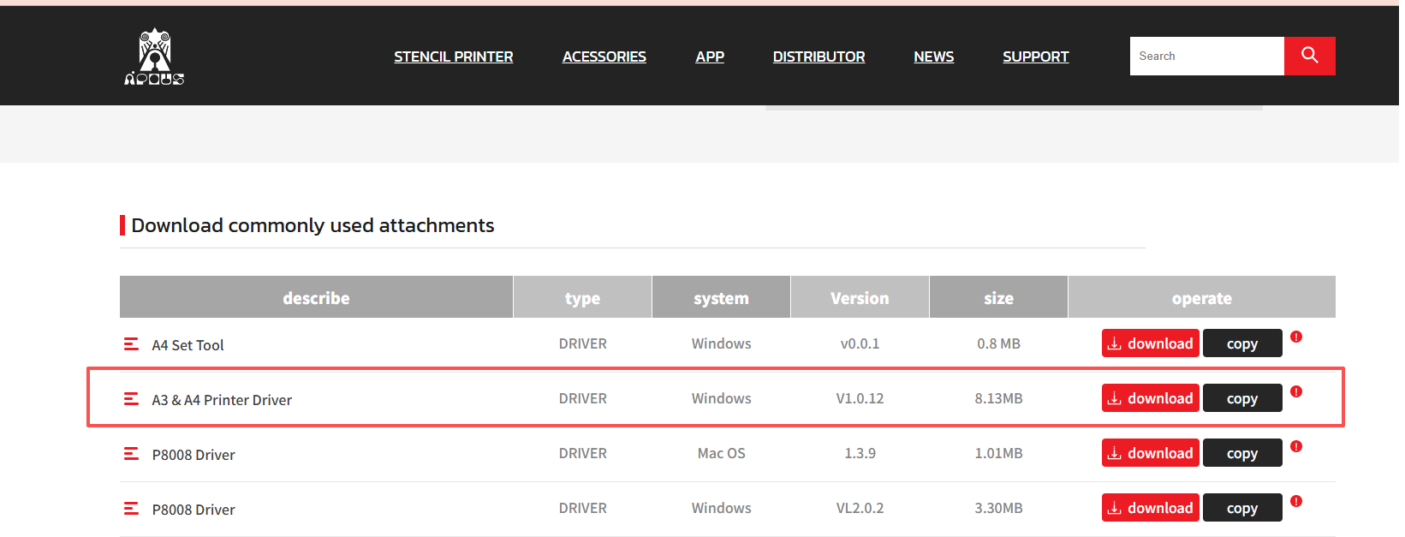Click list icon beside A3 & A4 Printer Driver
Image resolution: width=1405 pixels, height=537 pixels.
(x=131, y=399)
